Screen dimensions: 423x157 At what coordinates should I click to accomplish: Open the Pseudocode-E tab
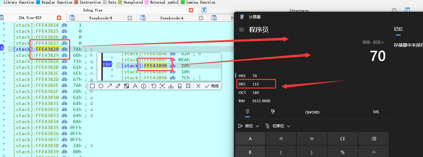click(101, 18)
